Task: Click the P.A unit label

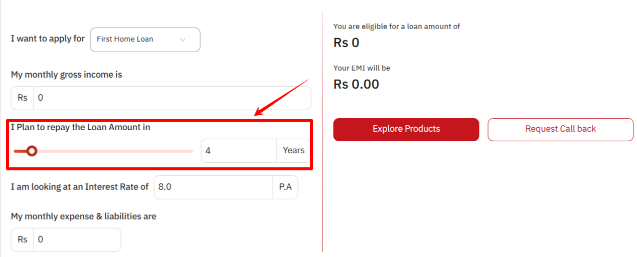Action: pos(285,187)
